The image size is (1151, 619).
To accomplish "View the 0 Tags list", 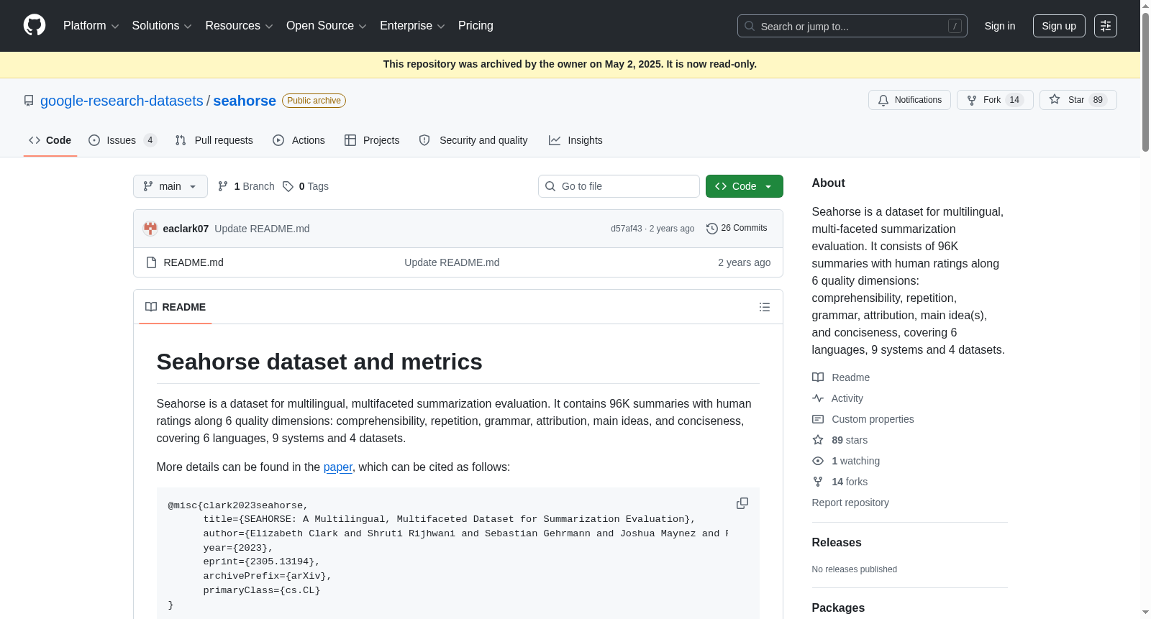I will pyautogui.click(x=306, y=186).
